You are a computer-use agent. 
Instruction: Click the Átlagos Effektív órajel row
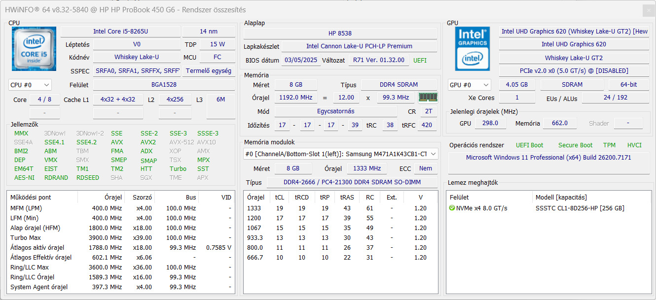coord(121,257)
